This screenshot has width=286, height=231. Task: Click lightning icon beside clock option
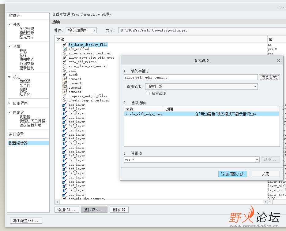pos(65,75)
